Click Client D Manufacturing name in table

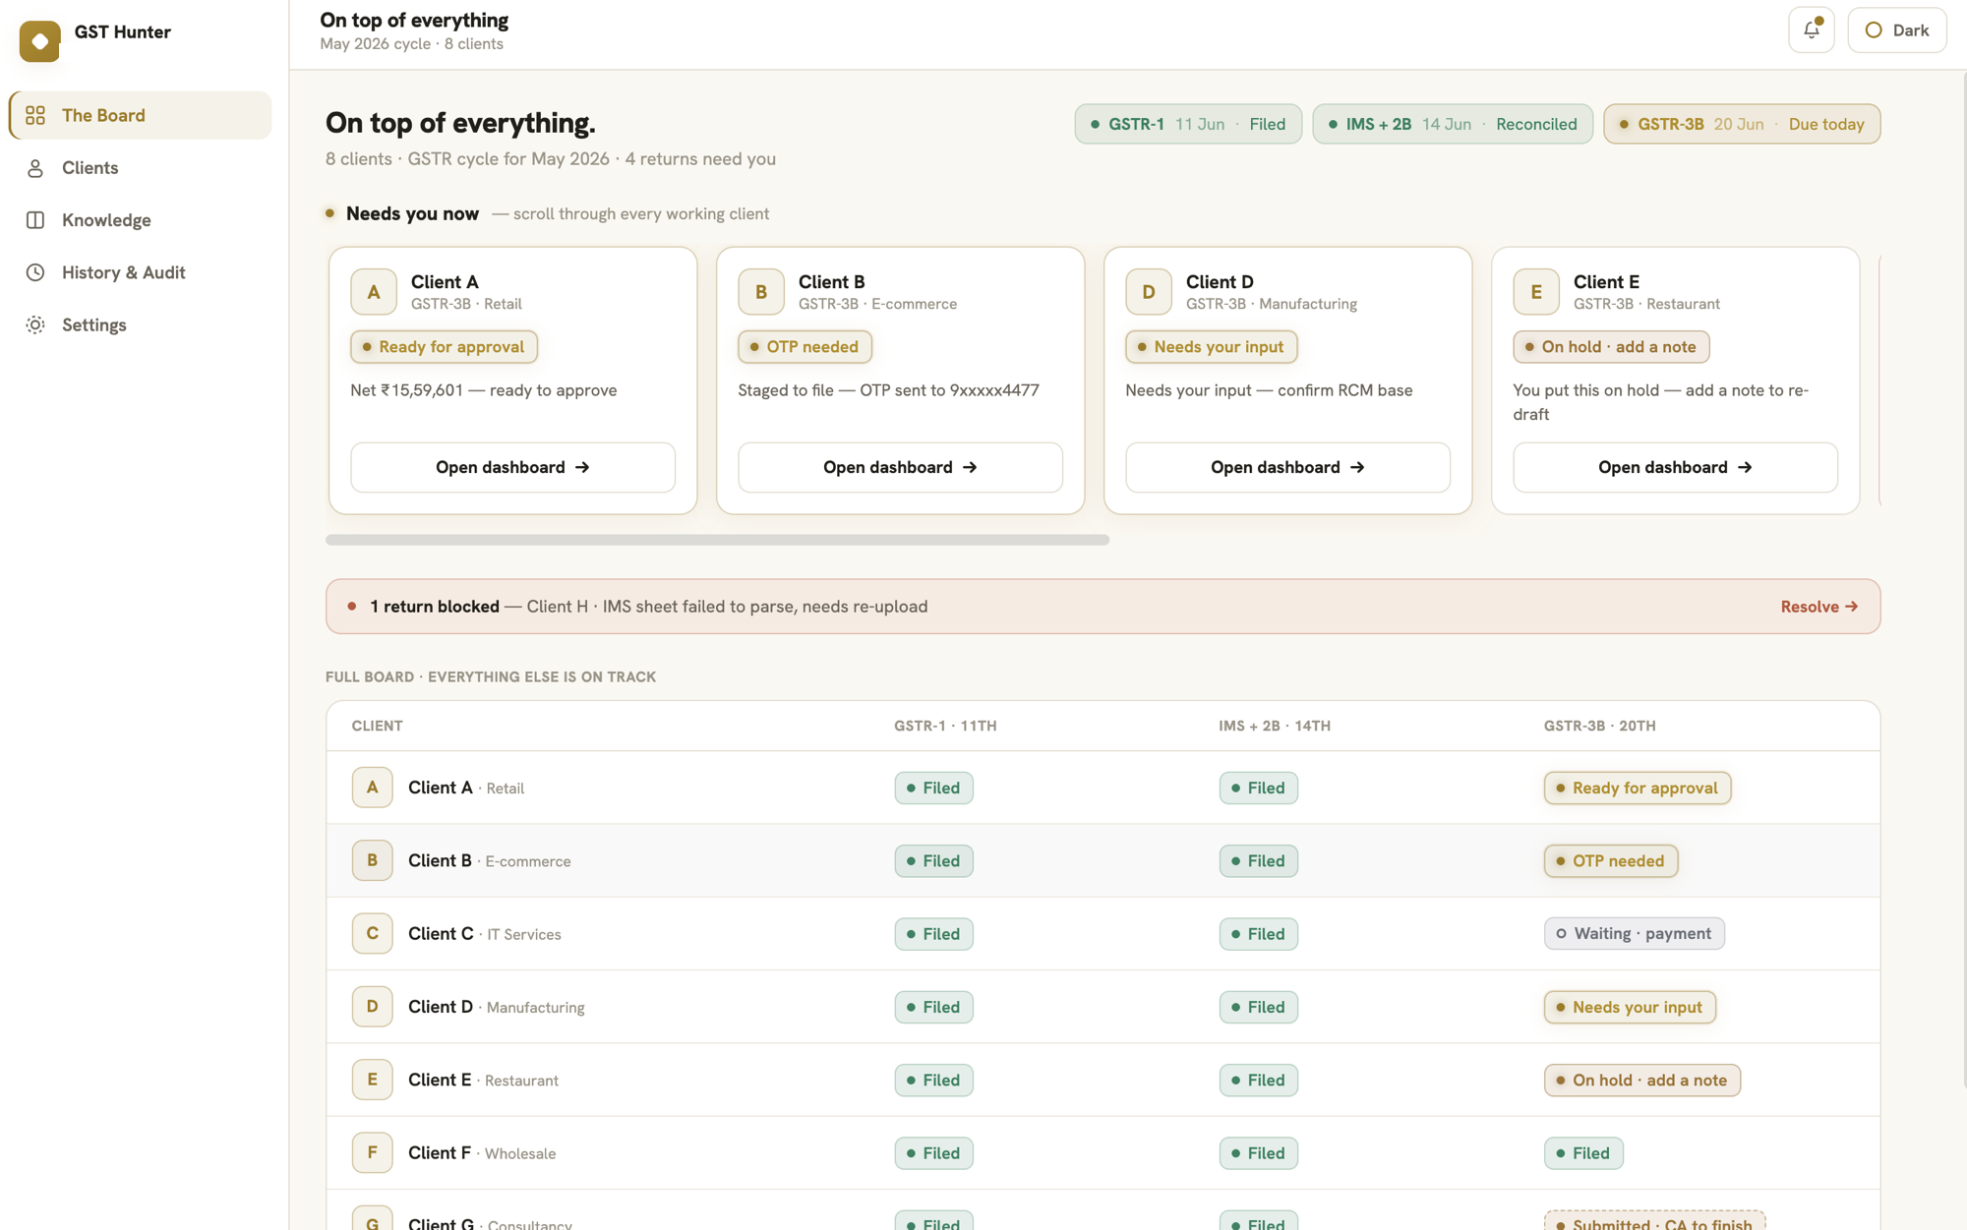(x=496, y=1007)
